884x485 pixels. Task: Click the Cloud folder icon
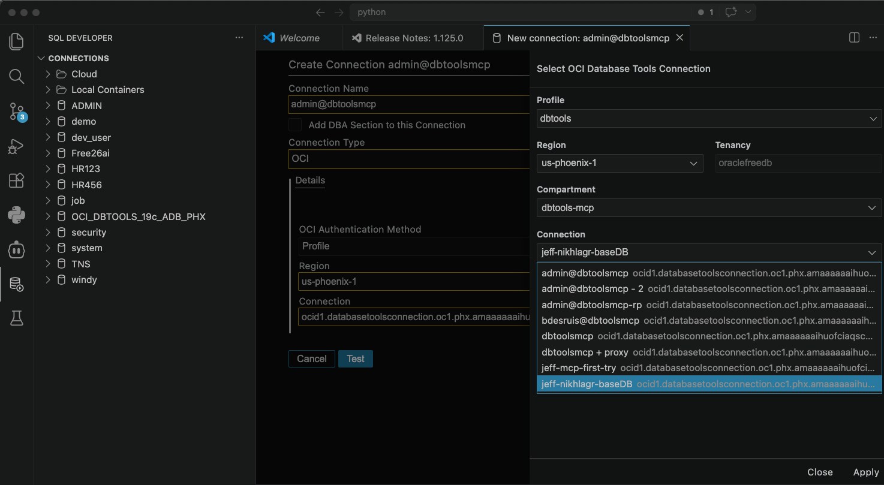pos(61,74)
